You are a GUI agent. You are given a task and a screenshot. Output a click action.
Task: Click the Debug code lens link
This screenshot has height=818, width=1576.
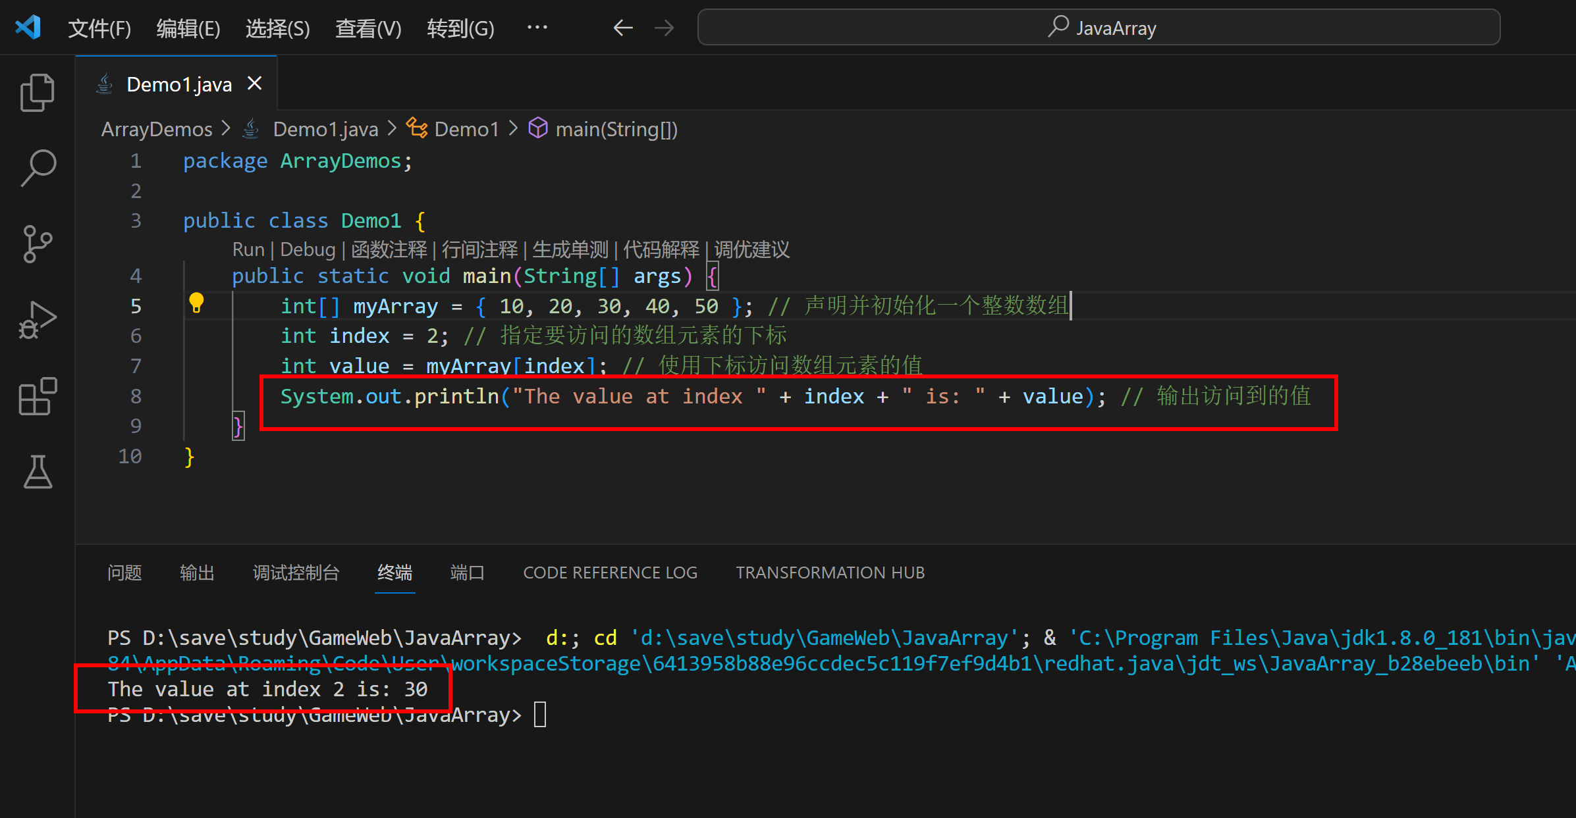click(308, 249)
